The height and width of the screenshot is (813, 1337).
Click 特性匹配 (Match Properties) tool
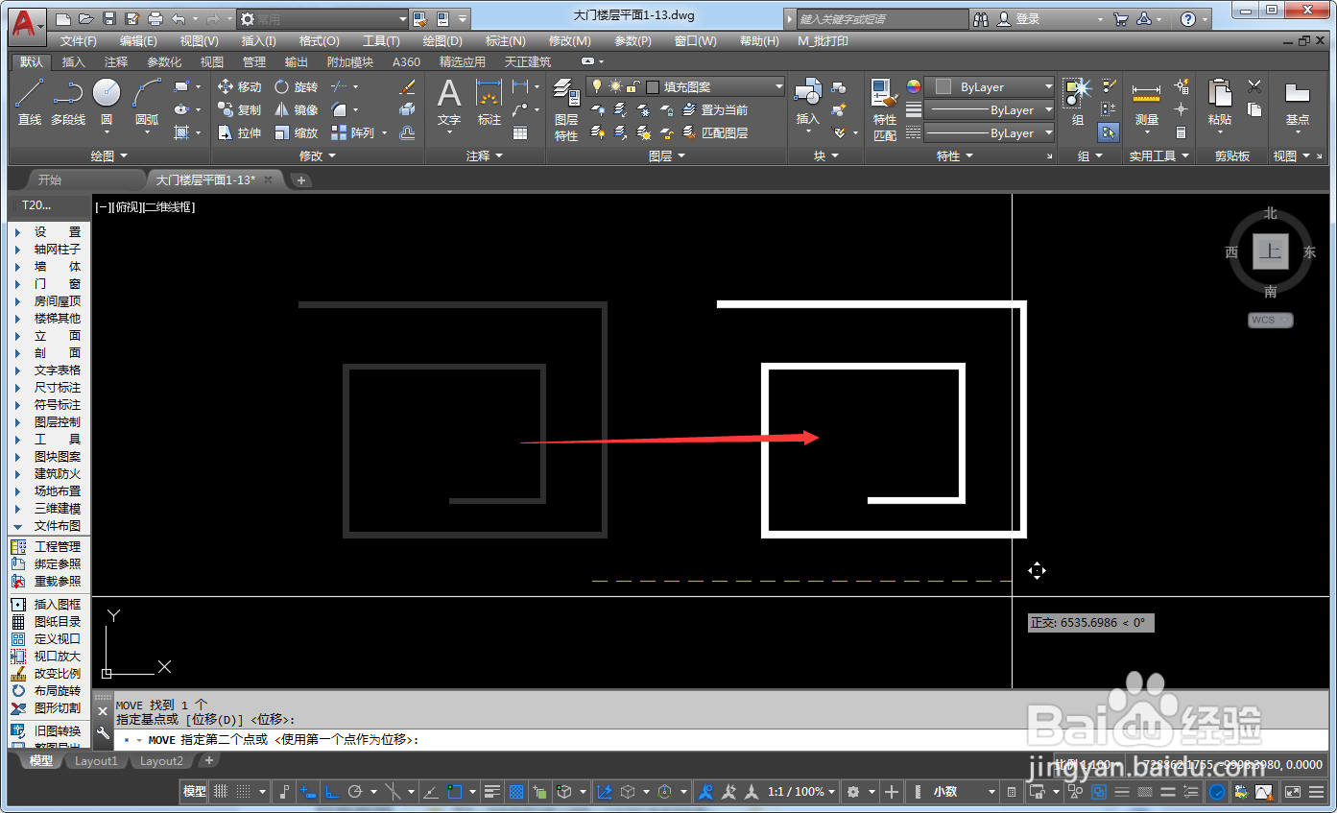884,109
